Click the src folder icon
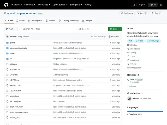 [7, 59]
